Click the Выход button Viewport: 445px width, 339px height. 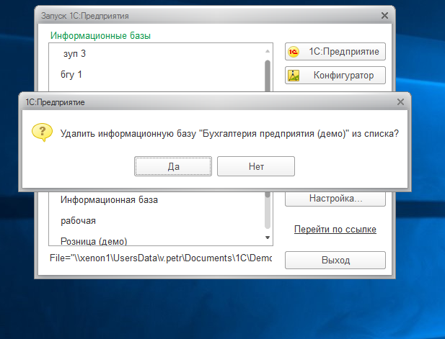pos(335,260)
